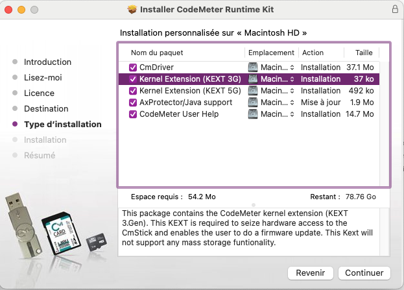Click the Mise à jour action cell
This screenshot has width=404, height=290.
point(321,103)
